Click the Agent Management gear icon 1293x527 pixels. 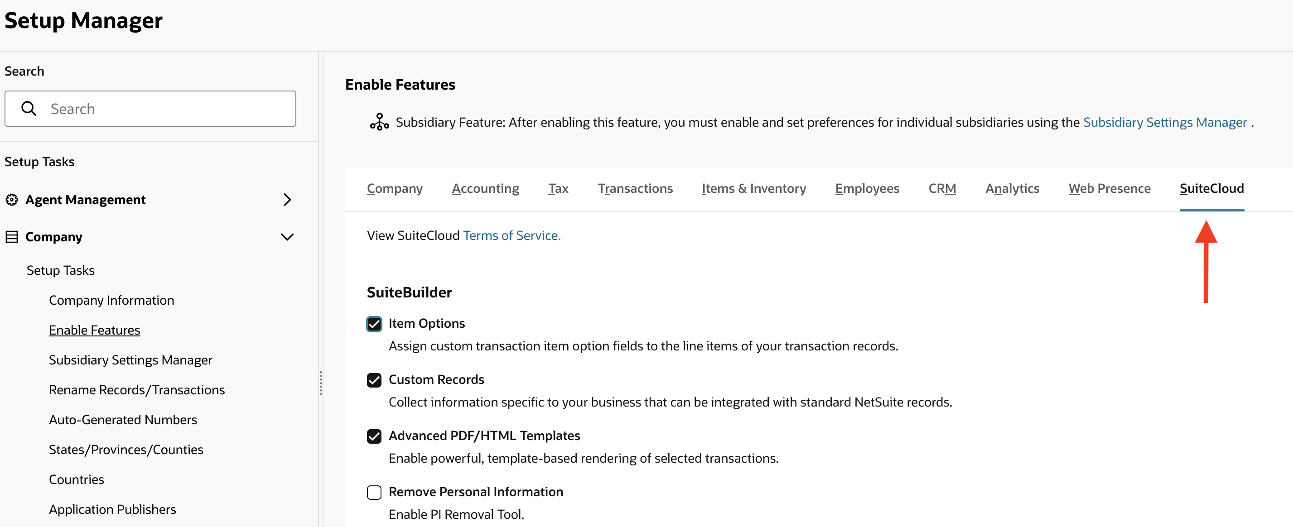tap(11, 200)
